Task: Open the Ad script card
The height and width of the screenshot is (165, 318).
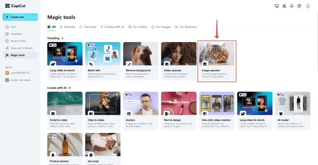Action: [103, 149]
